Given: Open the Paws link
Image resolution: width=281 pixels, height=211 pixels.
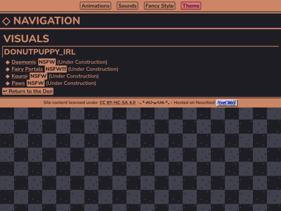Looking at the screenshot, I should click(x=18, y=83).
